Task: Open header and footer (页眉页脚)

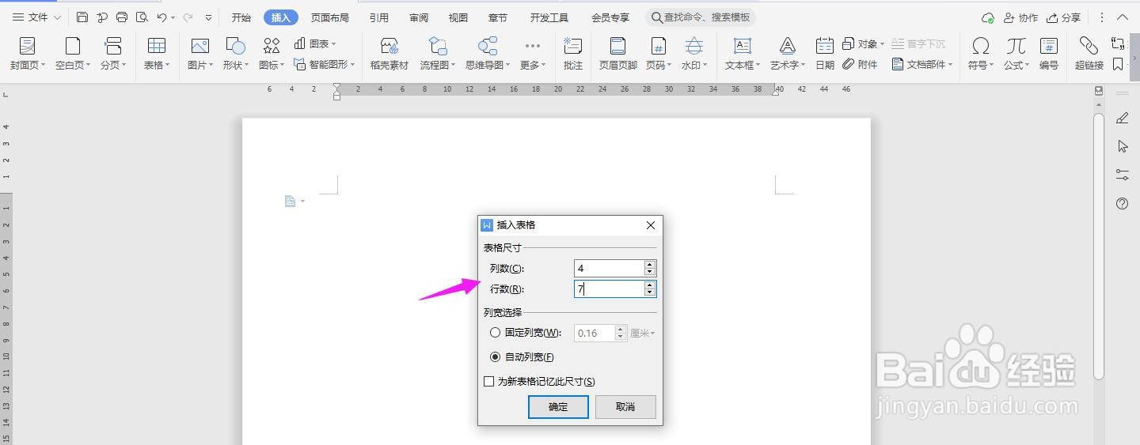Action: 617,54
